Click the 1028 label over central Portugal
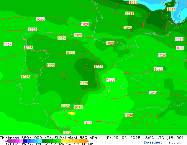187x145 pixels. pos(26,77)
